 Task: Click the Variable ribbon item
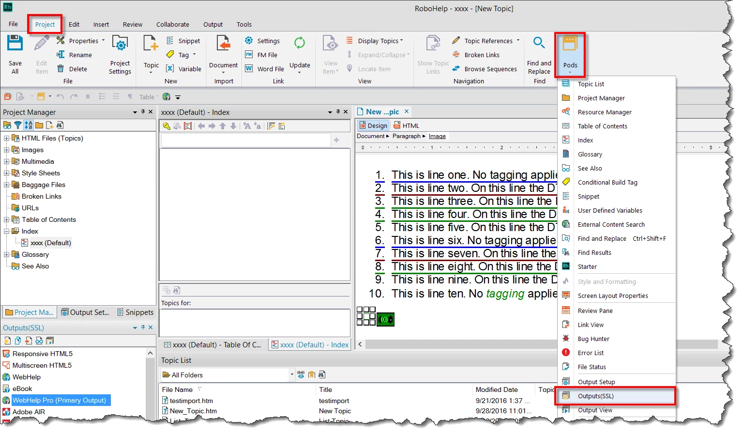coord(183,69)
